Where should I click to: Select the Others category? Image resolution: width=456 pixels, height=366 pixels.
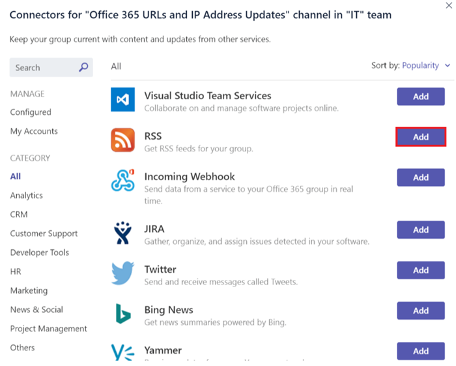tap(22, 348)
